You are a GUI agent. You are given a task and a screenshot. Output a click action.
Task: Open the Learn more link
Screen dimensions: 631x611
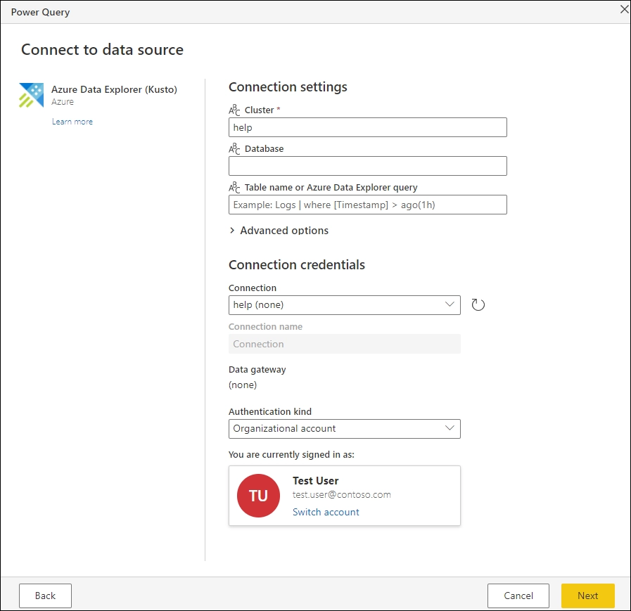72,121
